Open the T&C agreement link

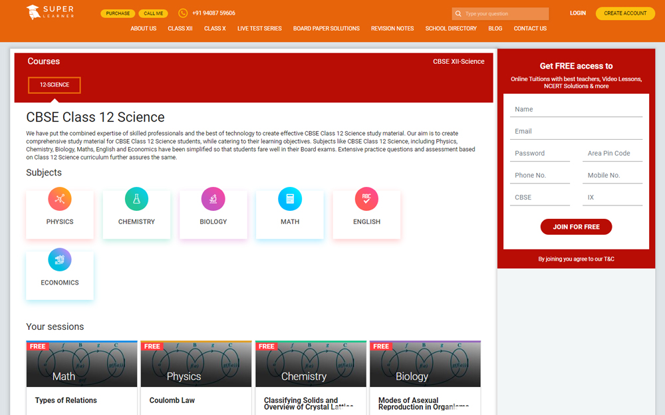coord(609,259)
